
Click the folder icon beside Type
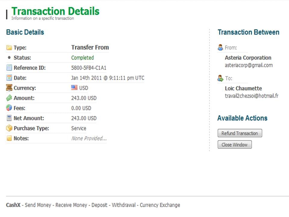(9, 48)
